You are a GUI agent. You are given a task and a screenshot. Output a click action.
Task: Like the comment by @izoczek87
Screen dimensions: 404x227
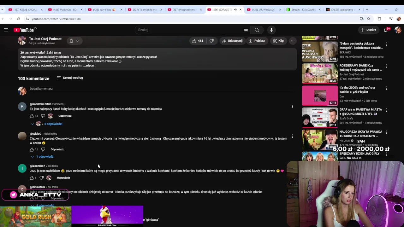[32, 178]
